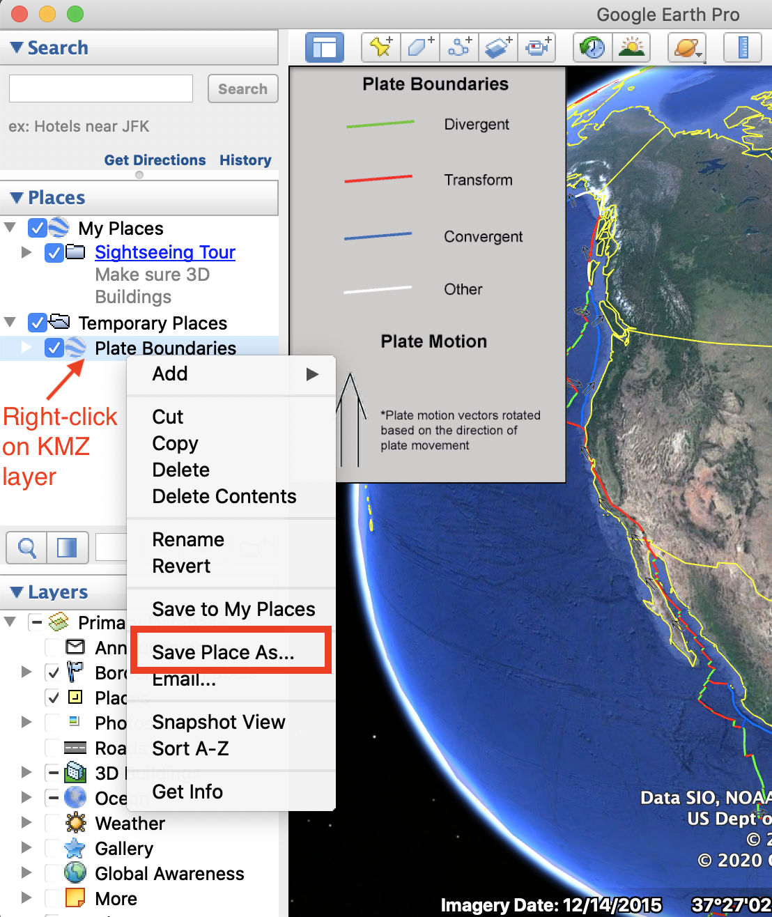
Task: Switch planets using the Saturn icon
Action: [686, 47]
